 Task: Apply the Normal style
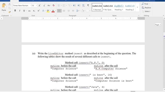[97, 7]
